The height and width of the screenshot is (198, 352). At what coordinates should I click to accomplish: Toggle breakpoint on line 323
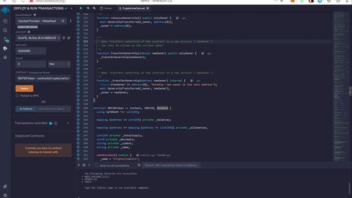tap(78, 42)
